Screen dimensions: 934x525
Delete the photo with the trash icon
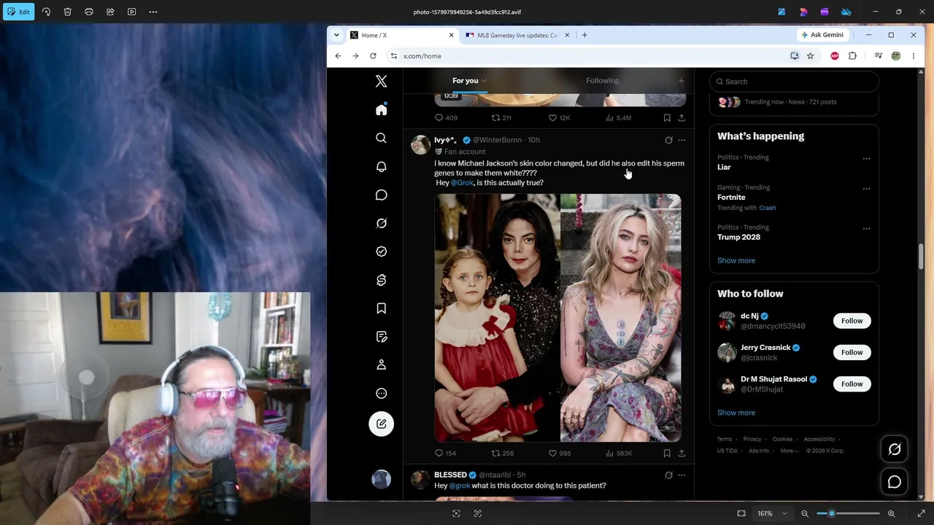(67, 12)
